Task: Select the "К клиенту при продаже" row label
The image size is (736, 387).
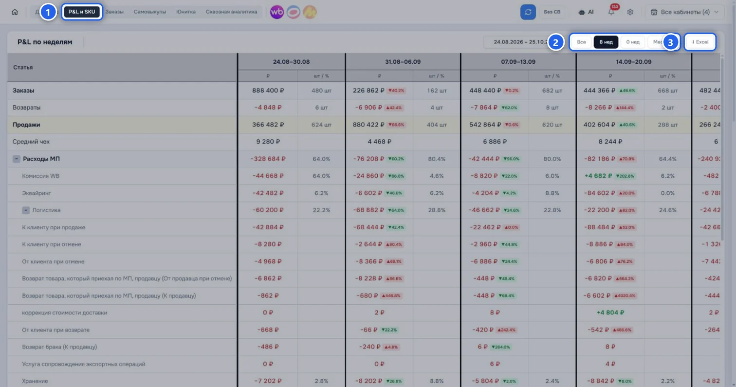Action: click(54, 227)
